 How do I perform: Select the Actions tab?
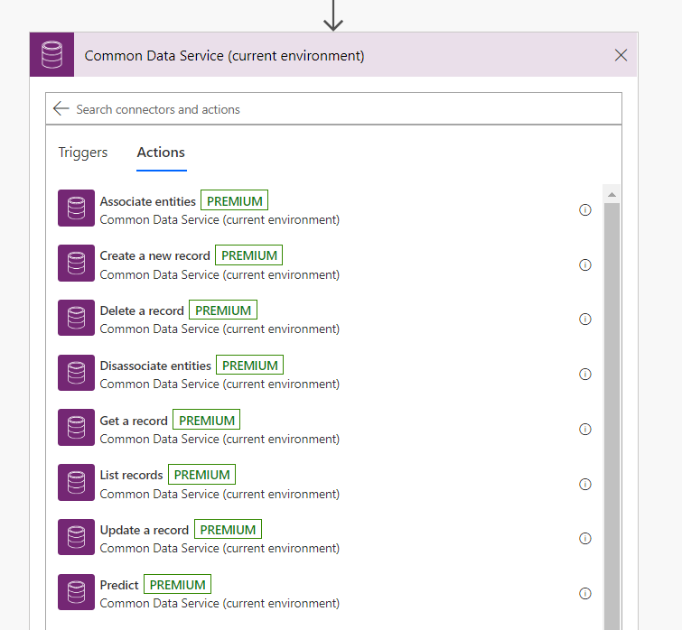[161, 153]
